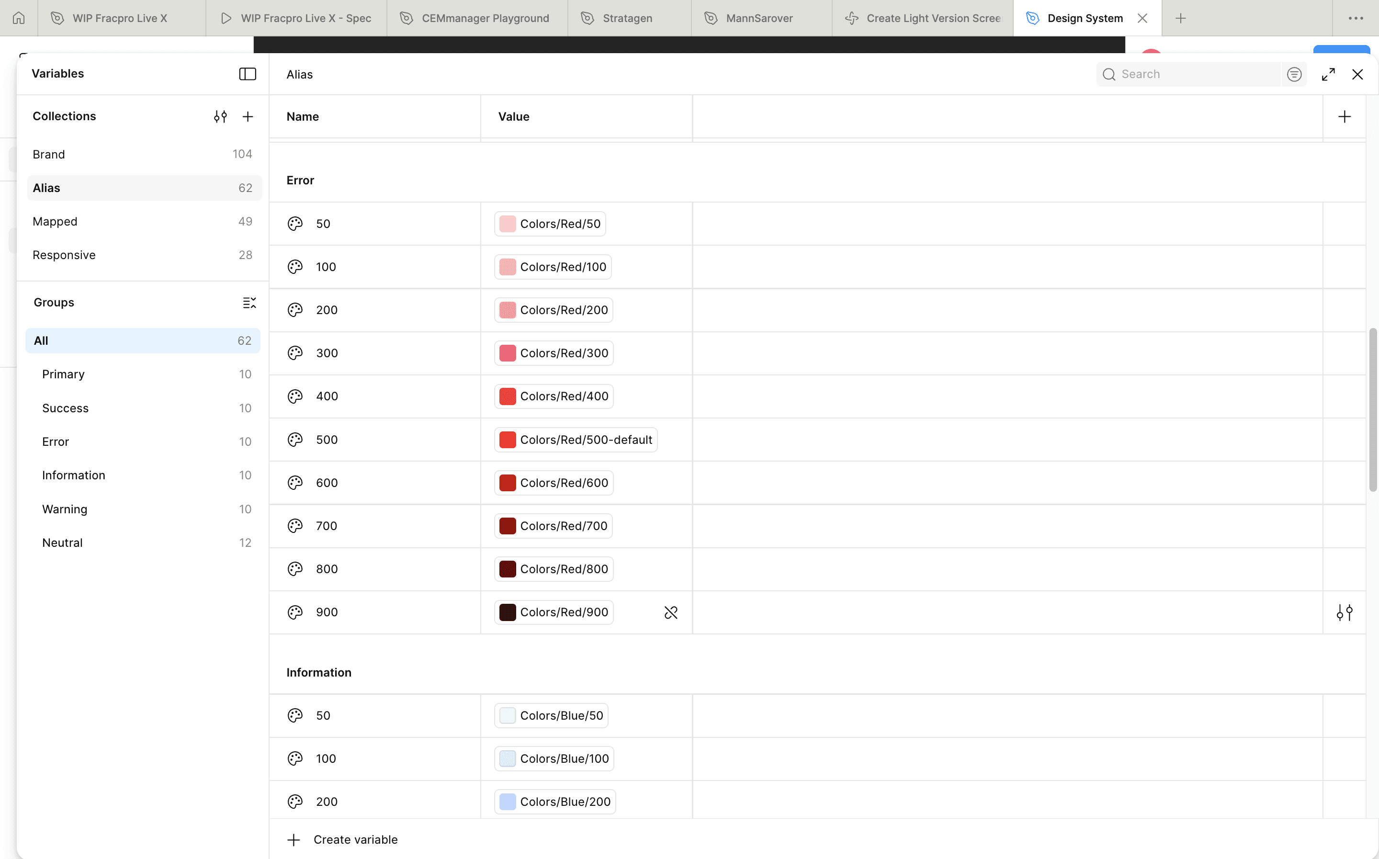This screenshot has width=1379, height=859.
Task: Switch to WIP Fracpro Live X tab
Action: tap(120, 18)
